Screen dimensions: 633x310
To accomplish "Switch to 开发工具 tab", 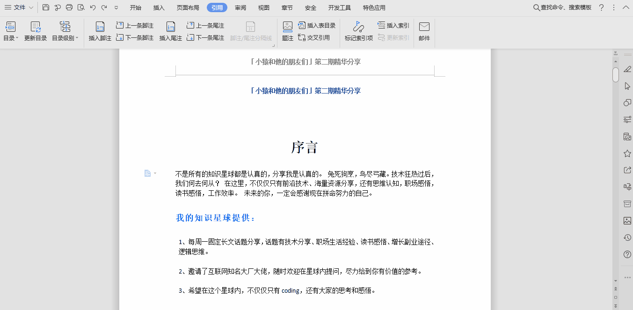I will click(x=340, y=7).
